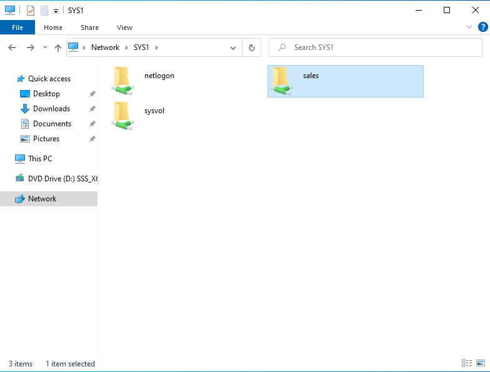Click the pin icon beside Pictures
This screenshot has width=490, height=372.
[92, 139]
